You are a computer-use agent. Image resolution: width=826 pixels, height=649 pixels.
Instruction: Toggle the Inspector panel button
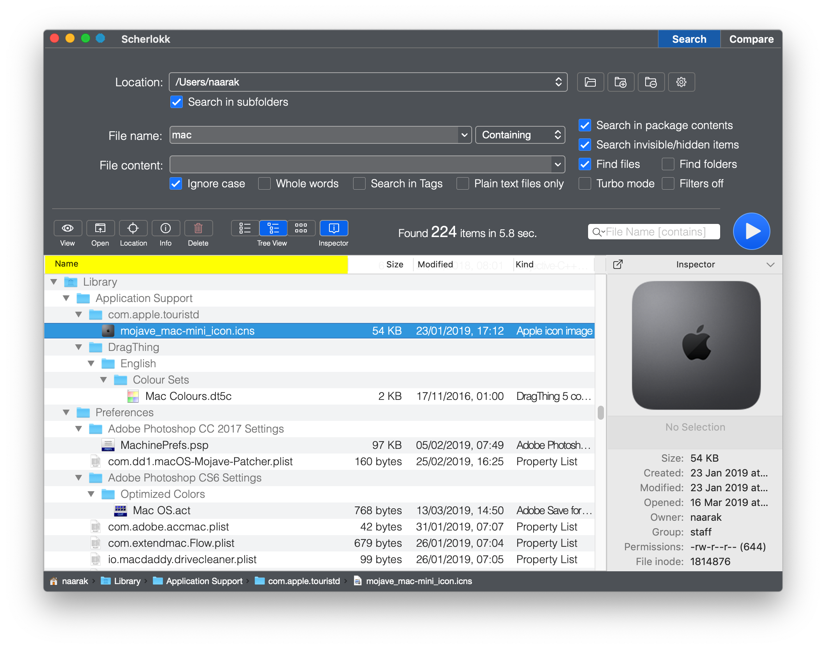[334, 228]
